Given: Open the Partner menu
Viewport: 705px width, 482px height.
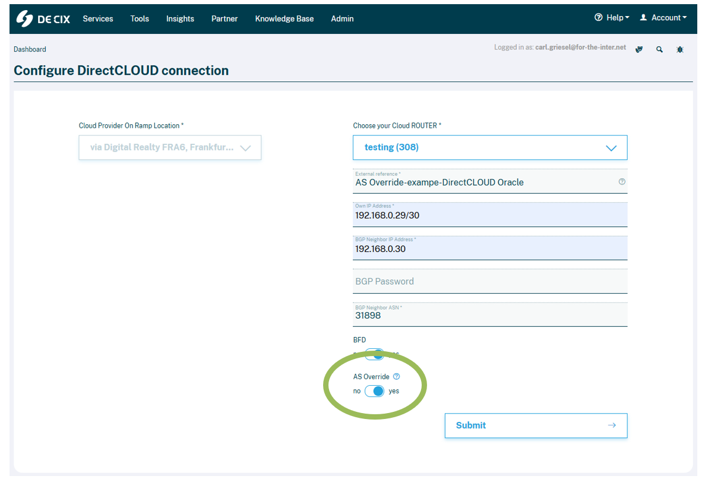Looking at the screenshot, I should [225, 19].
